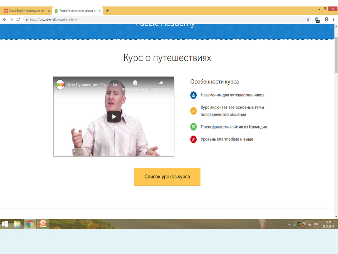
Task: Bookmark this page with the star icon
Action: [x=308, y=19]
